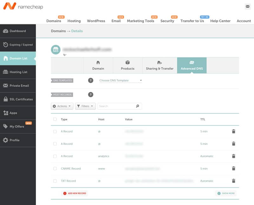Click the Details breadcrumb link

[77, 31]
